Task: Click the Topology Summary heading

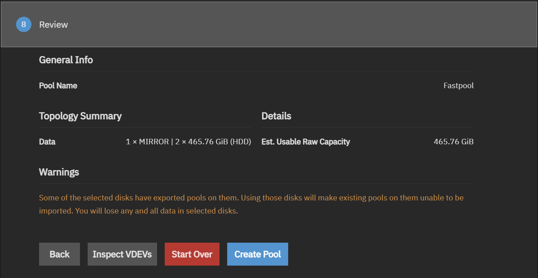Action: tap(80, 116)
